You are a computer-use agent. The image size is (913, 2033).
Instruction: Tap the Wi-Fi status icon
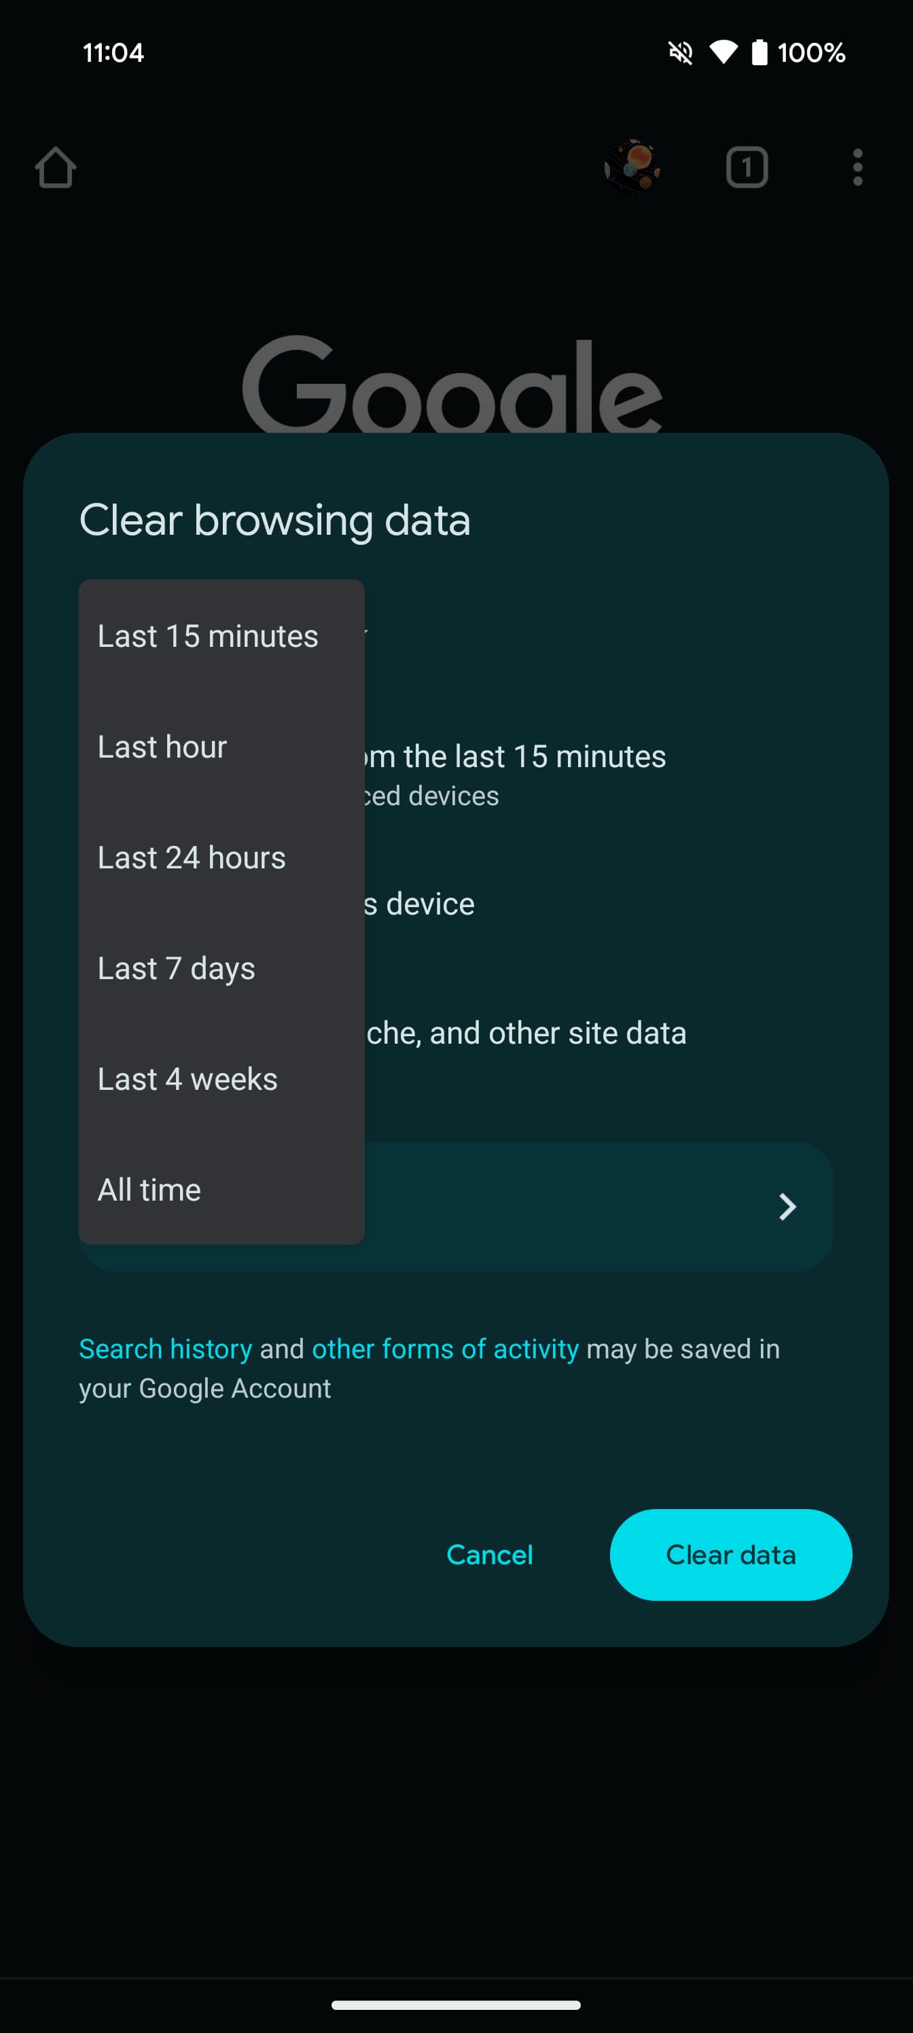[x=723, y=52]
